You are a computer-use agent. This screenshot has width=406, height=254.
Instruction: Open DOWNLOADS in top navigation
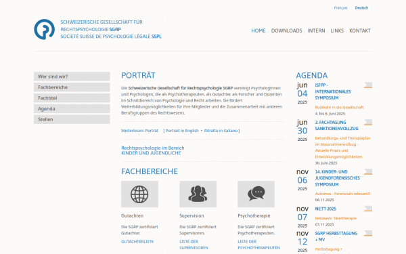(287, 30)
